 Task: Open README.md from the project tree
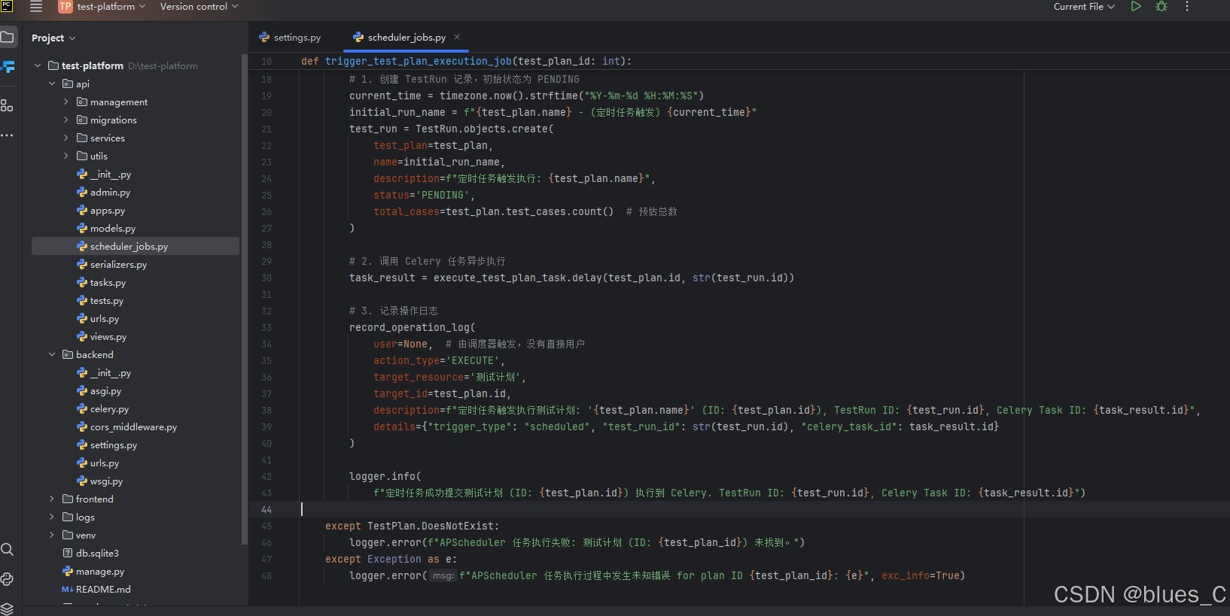point(96,590)
